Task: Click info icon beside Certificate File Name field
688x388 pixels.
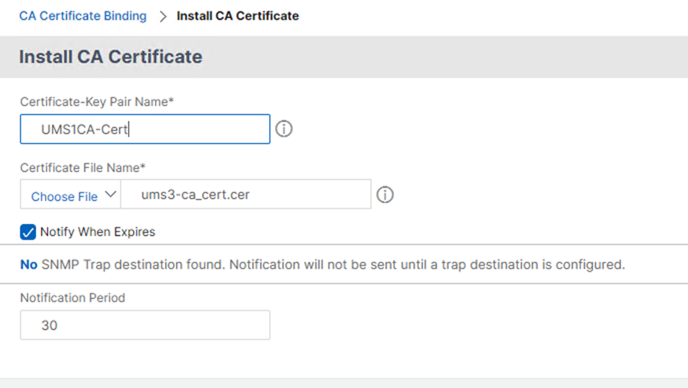Action: click(x=384, y=195)
